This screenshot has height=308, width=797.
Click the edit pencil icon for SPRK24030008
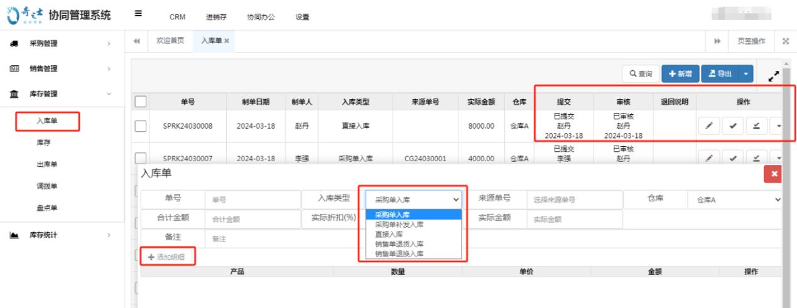pos(708,126)
